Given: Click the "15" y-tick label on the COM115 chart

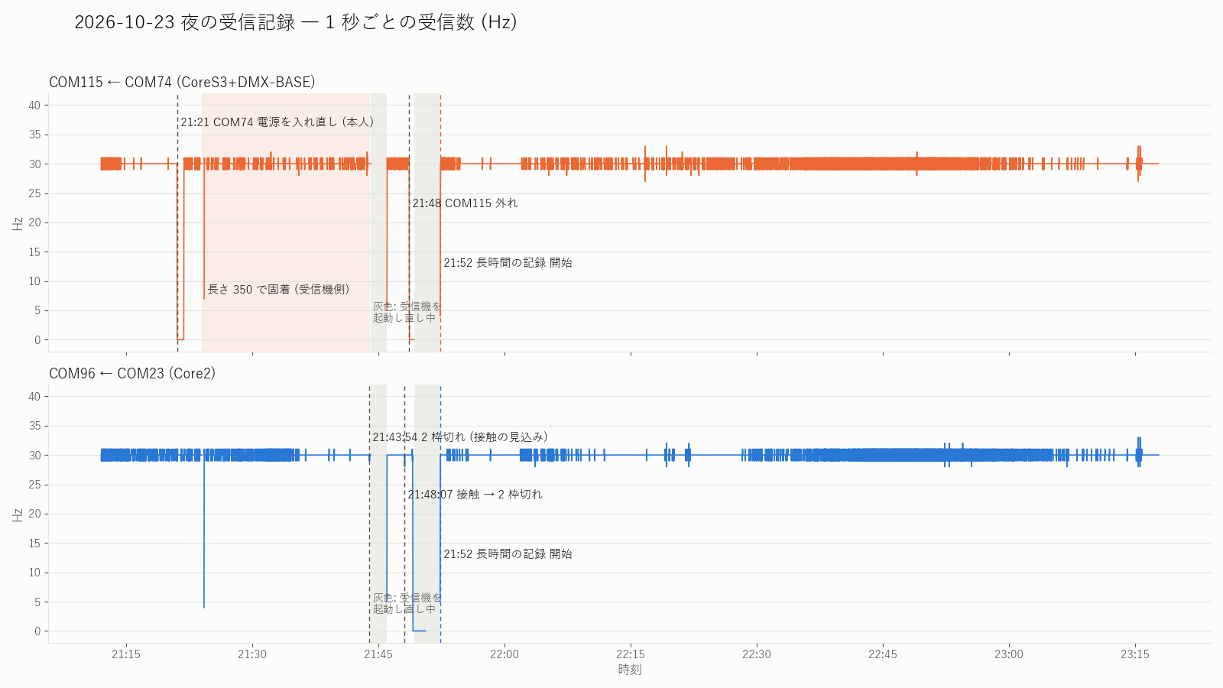Looking at the screenshot, I should coord(34,252).
